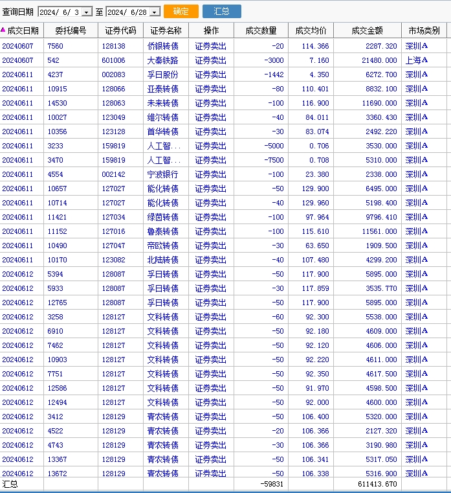Click order number 6910

pyautogui.click(x=55, y=331)
